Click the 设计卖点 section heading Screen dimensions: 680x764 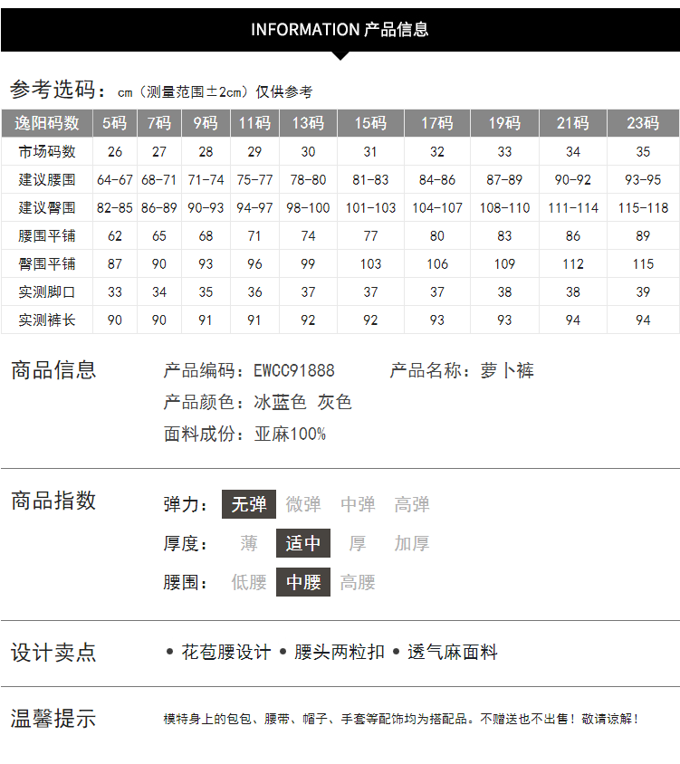tap(53, 653)
